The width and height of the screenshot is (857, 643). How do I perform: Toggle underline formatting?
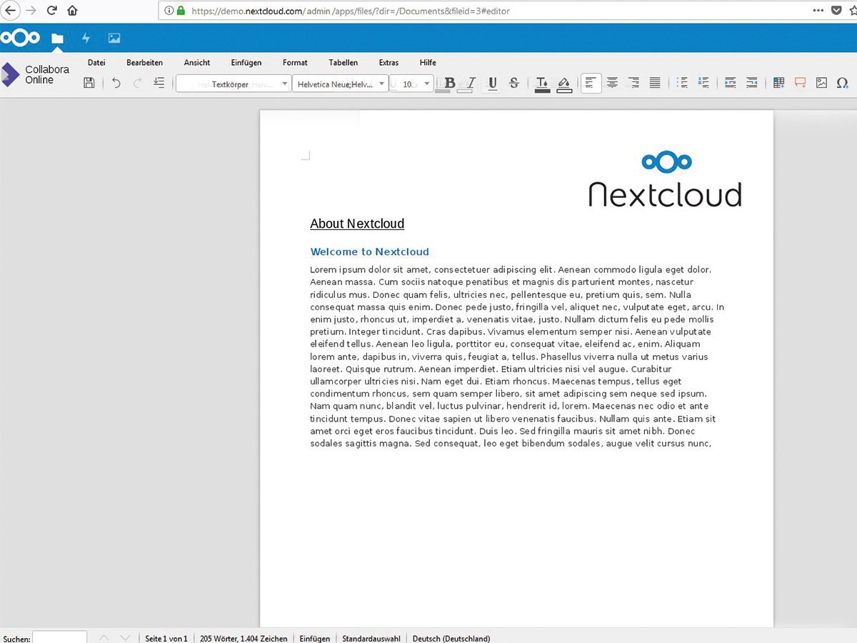493,84
